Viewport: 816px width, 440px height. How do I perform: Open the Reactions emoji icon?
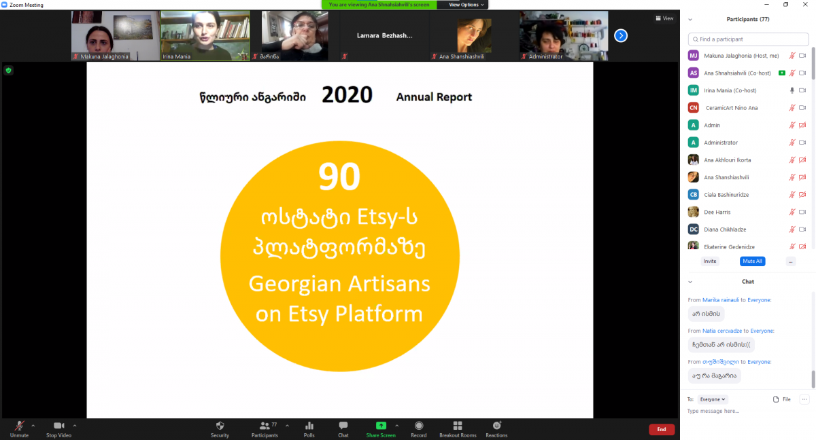tap(496, 426)
